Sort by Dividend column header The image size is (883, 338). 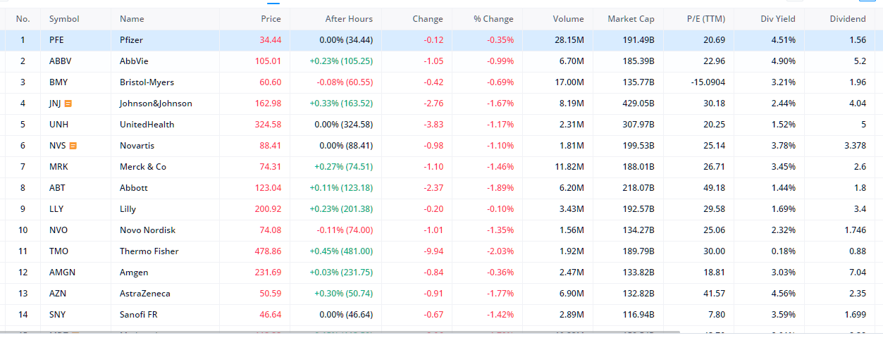848,19
